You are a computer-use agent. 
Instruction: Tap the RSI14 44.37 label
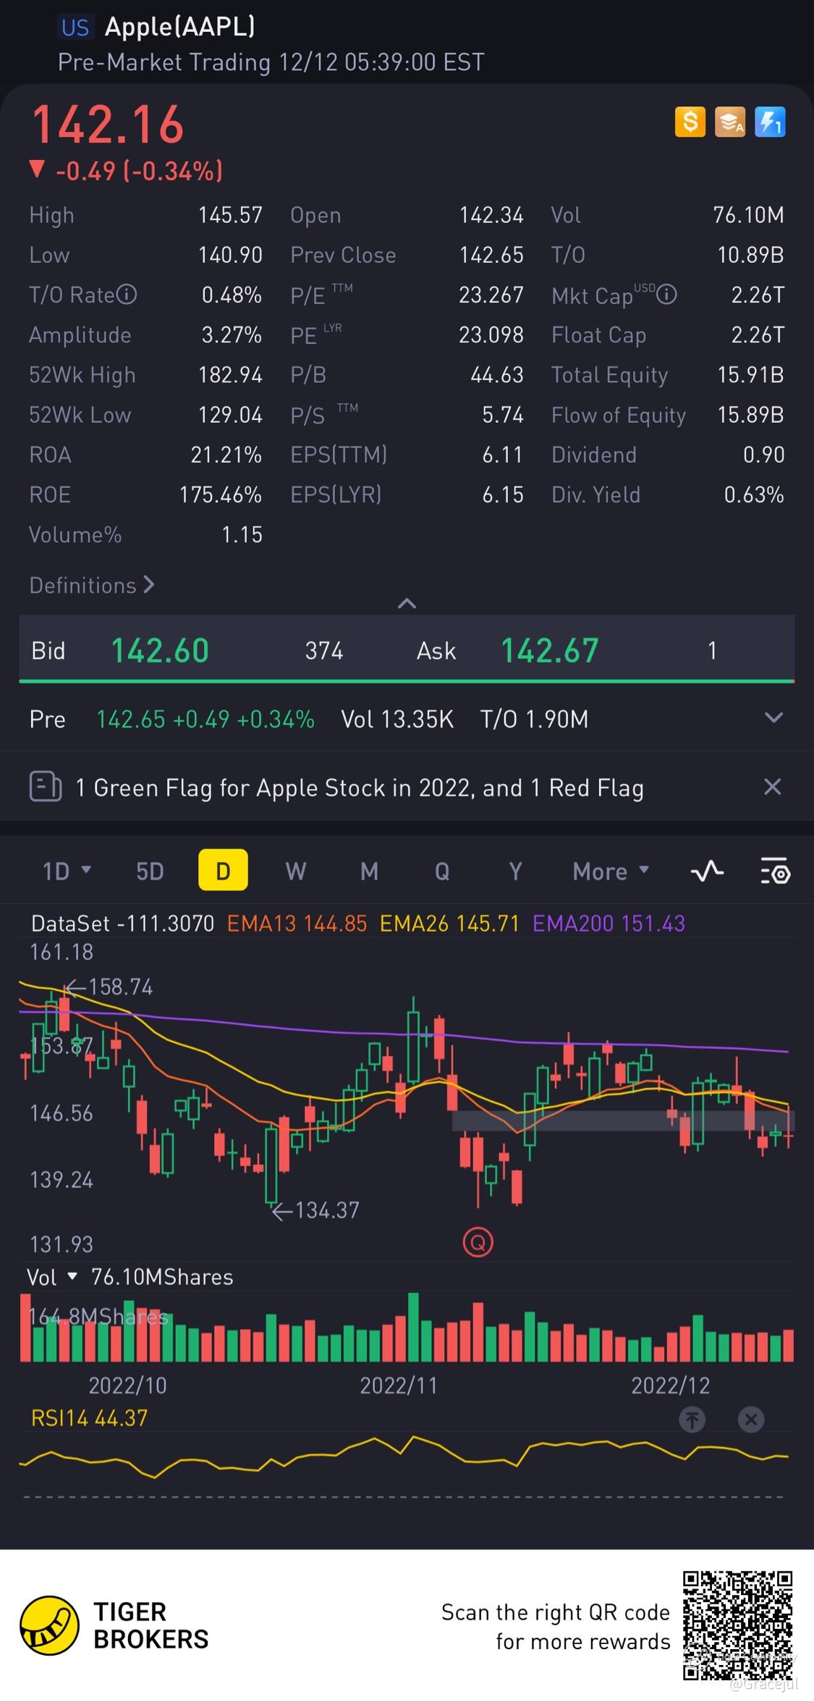coord(89,1417)
